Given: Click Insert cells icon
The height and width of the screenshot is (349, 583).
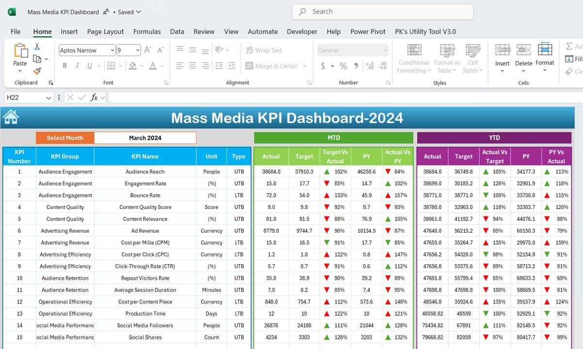Looking at the screenshot, I should tap(502, 50).
